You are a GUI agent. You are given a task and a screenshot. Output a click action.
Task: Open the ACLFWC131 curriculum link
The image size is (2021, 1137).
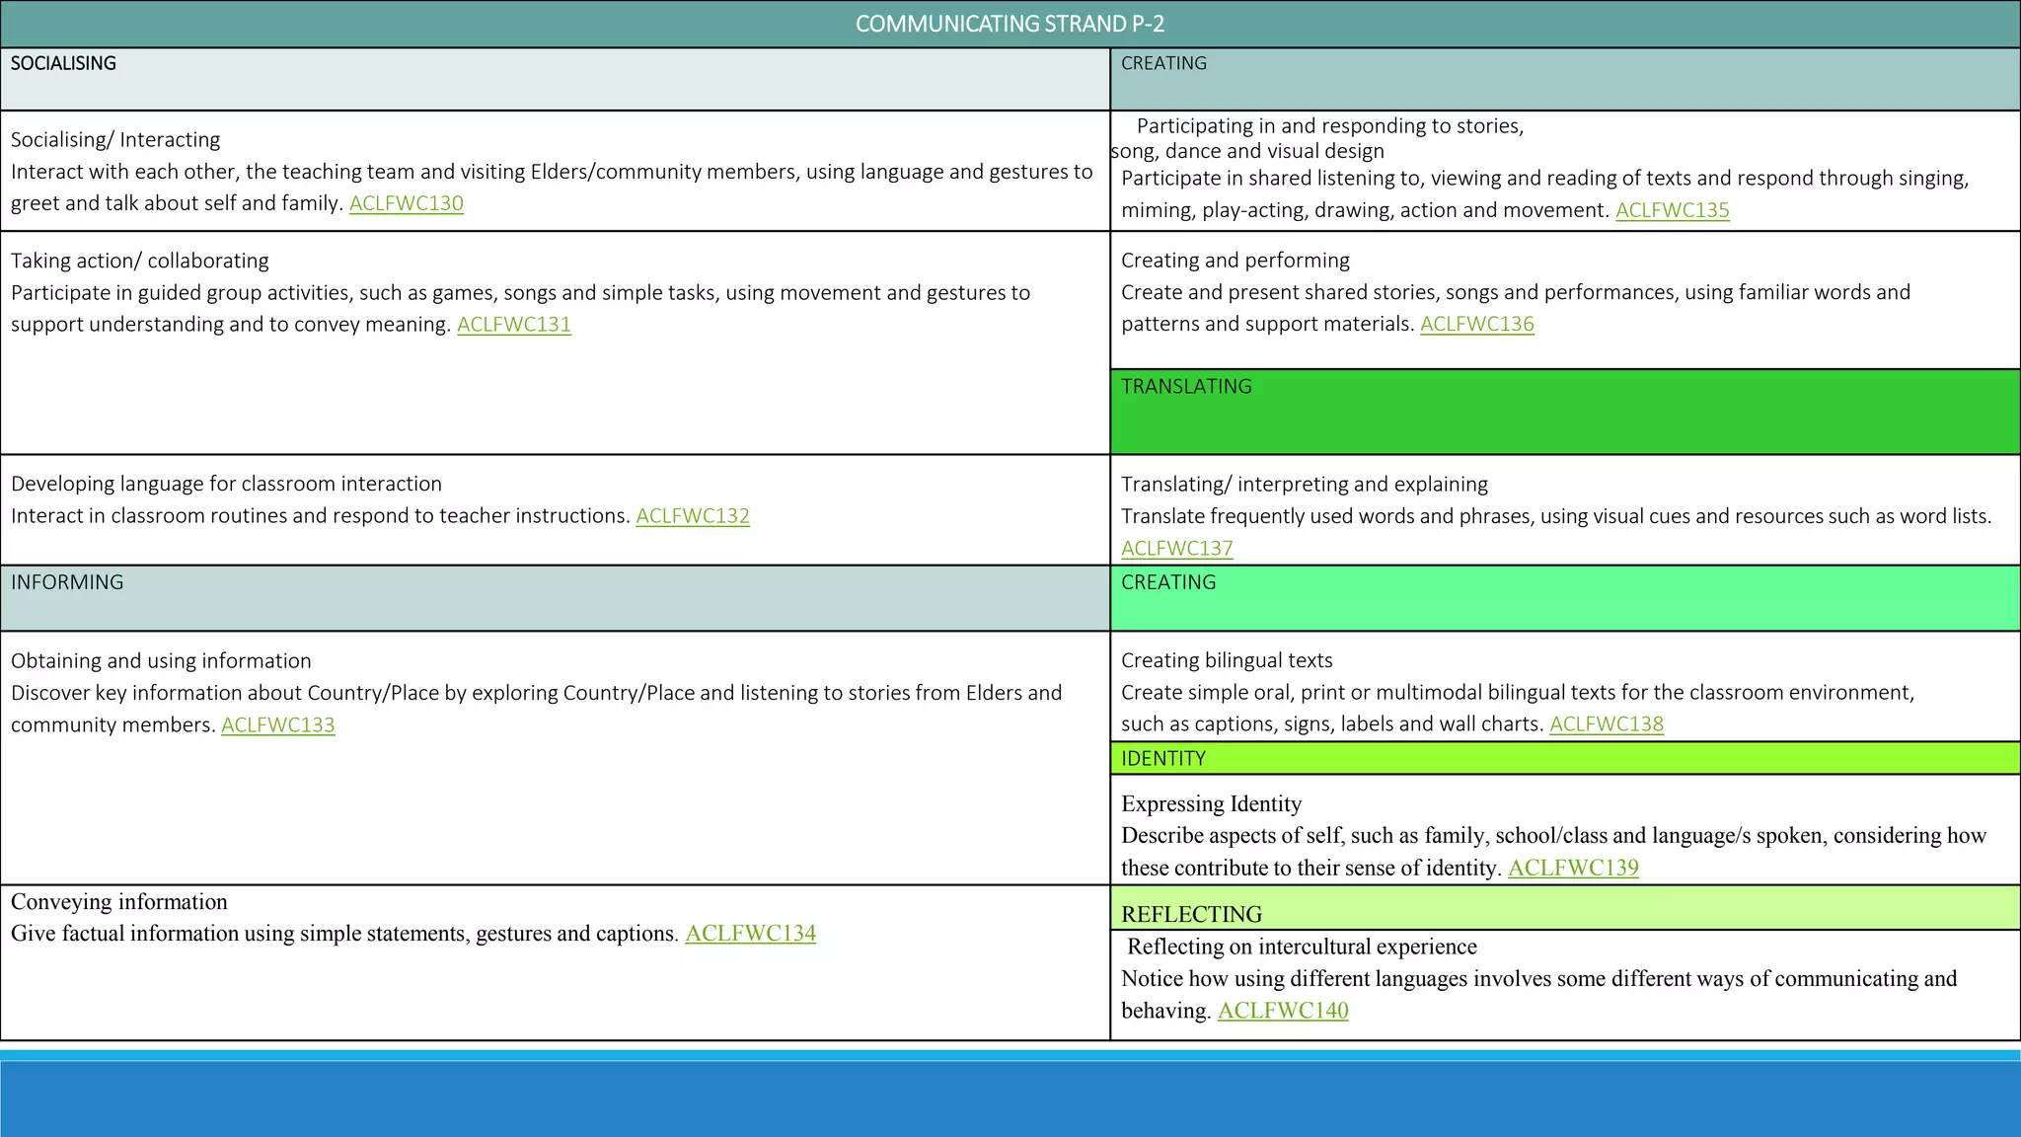pos(513,325)
